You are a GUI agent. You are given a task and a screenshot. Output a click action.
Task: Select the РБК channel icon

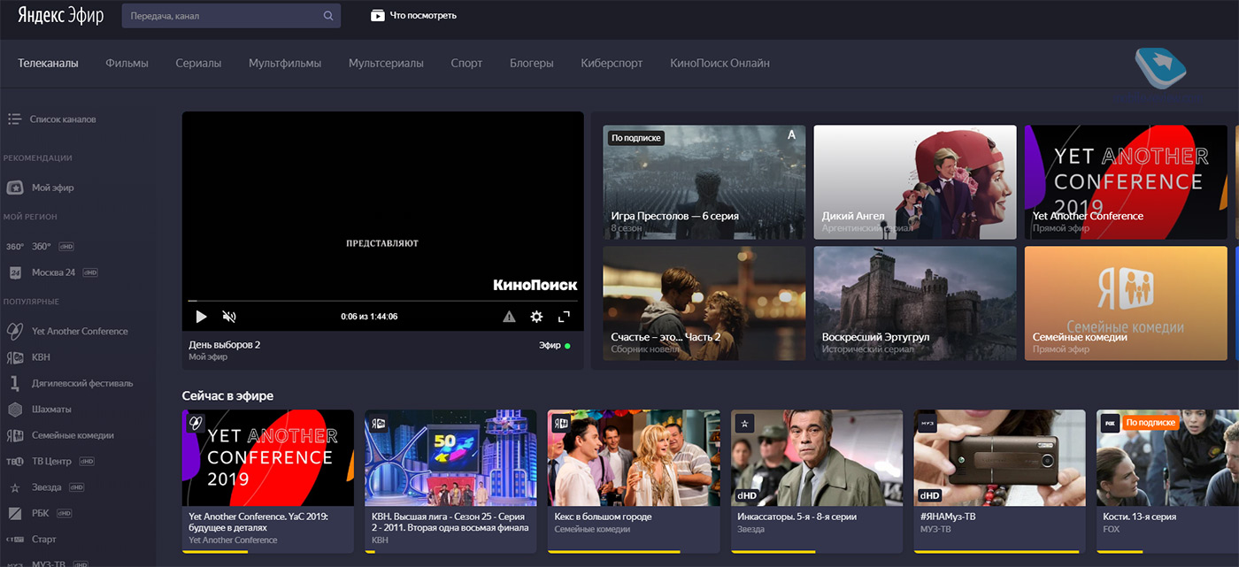click(15, 513)
